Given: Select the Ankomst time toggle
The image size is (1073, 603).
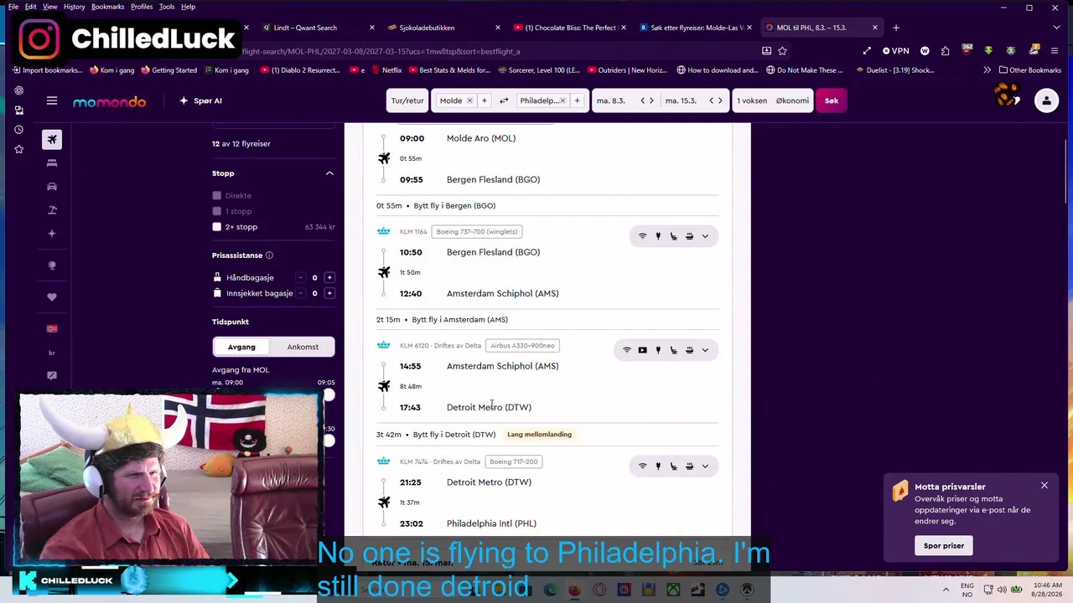Looking at the screenshot, I should tap(303, 347).
